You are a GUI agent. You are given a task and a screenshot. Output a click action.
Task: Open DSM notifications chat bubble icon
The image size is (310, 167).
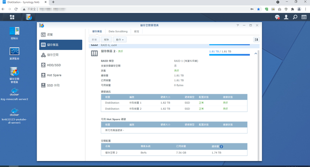pyautogui.click(x=277, y=17)
